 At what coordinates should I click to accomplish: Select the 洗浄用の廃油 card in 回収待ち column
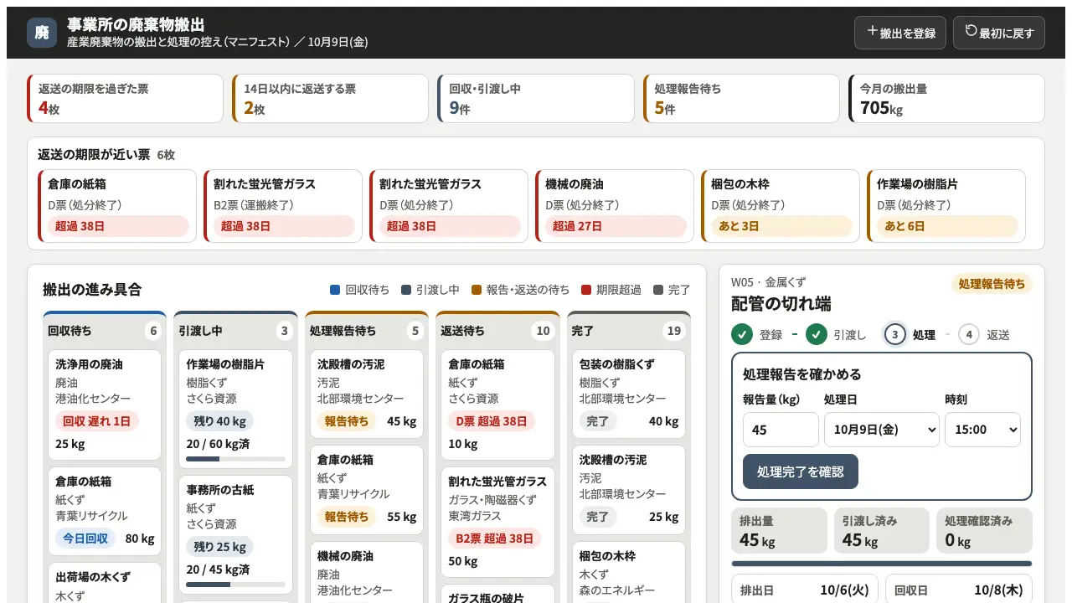click(x=106, y=405)
